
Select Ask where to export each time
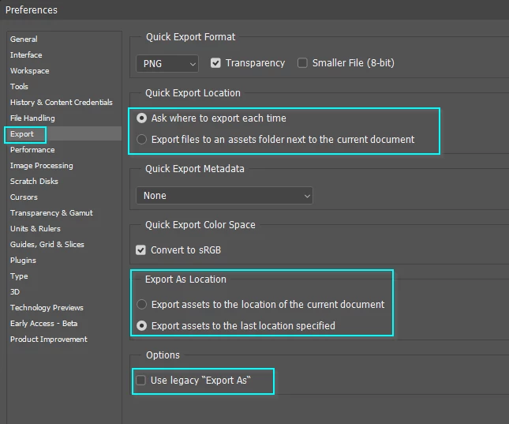pyautogui.click(x=142, y=118)
